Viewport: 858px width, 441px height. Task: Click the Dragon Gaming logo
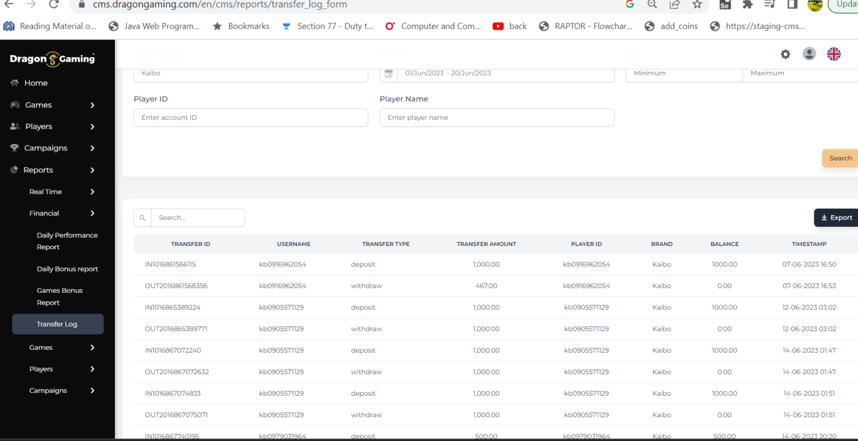[x=51, y=59]
